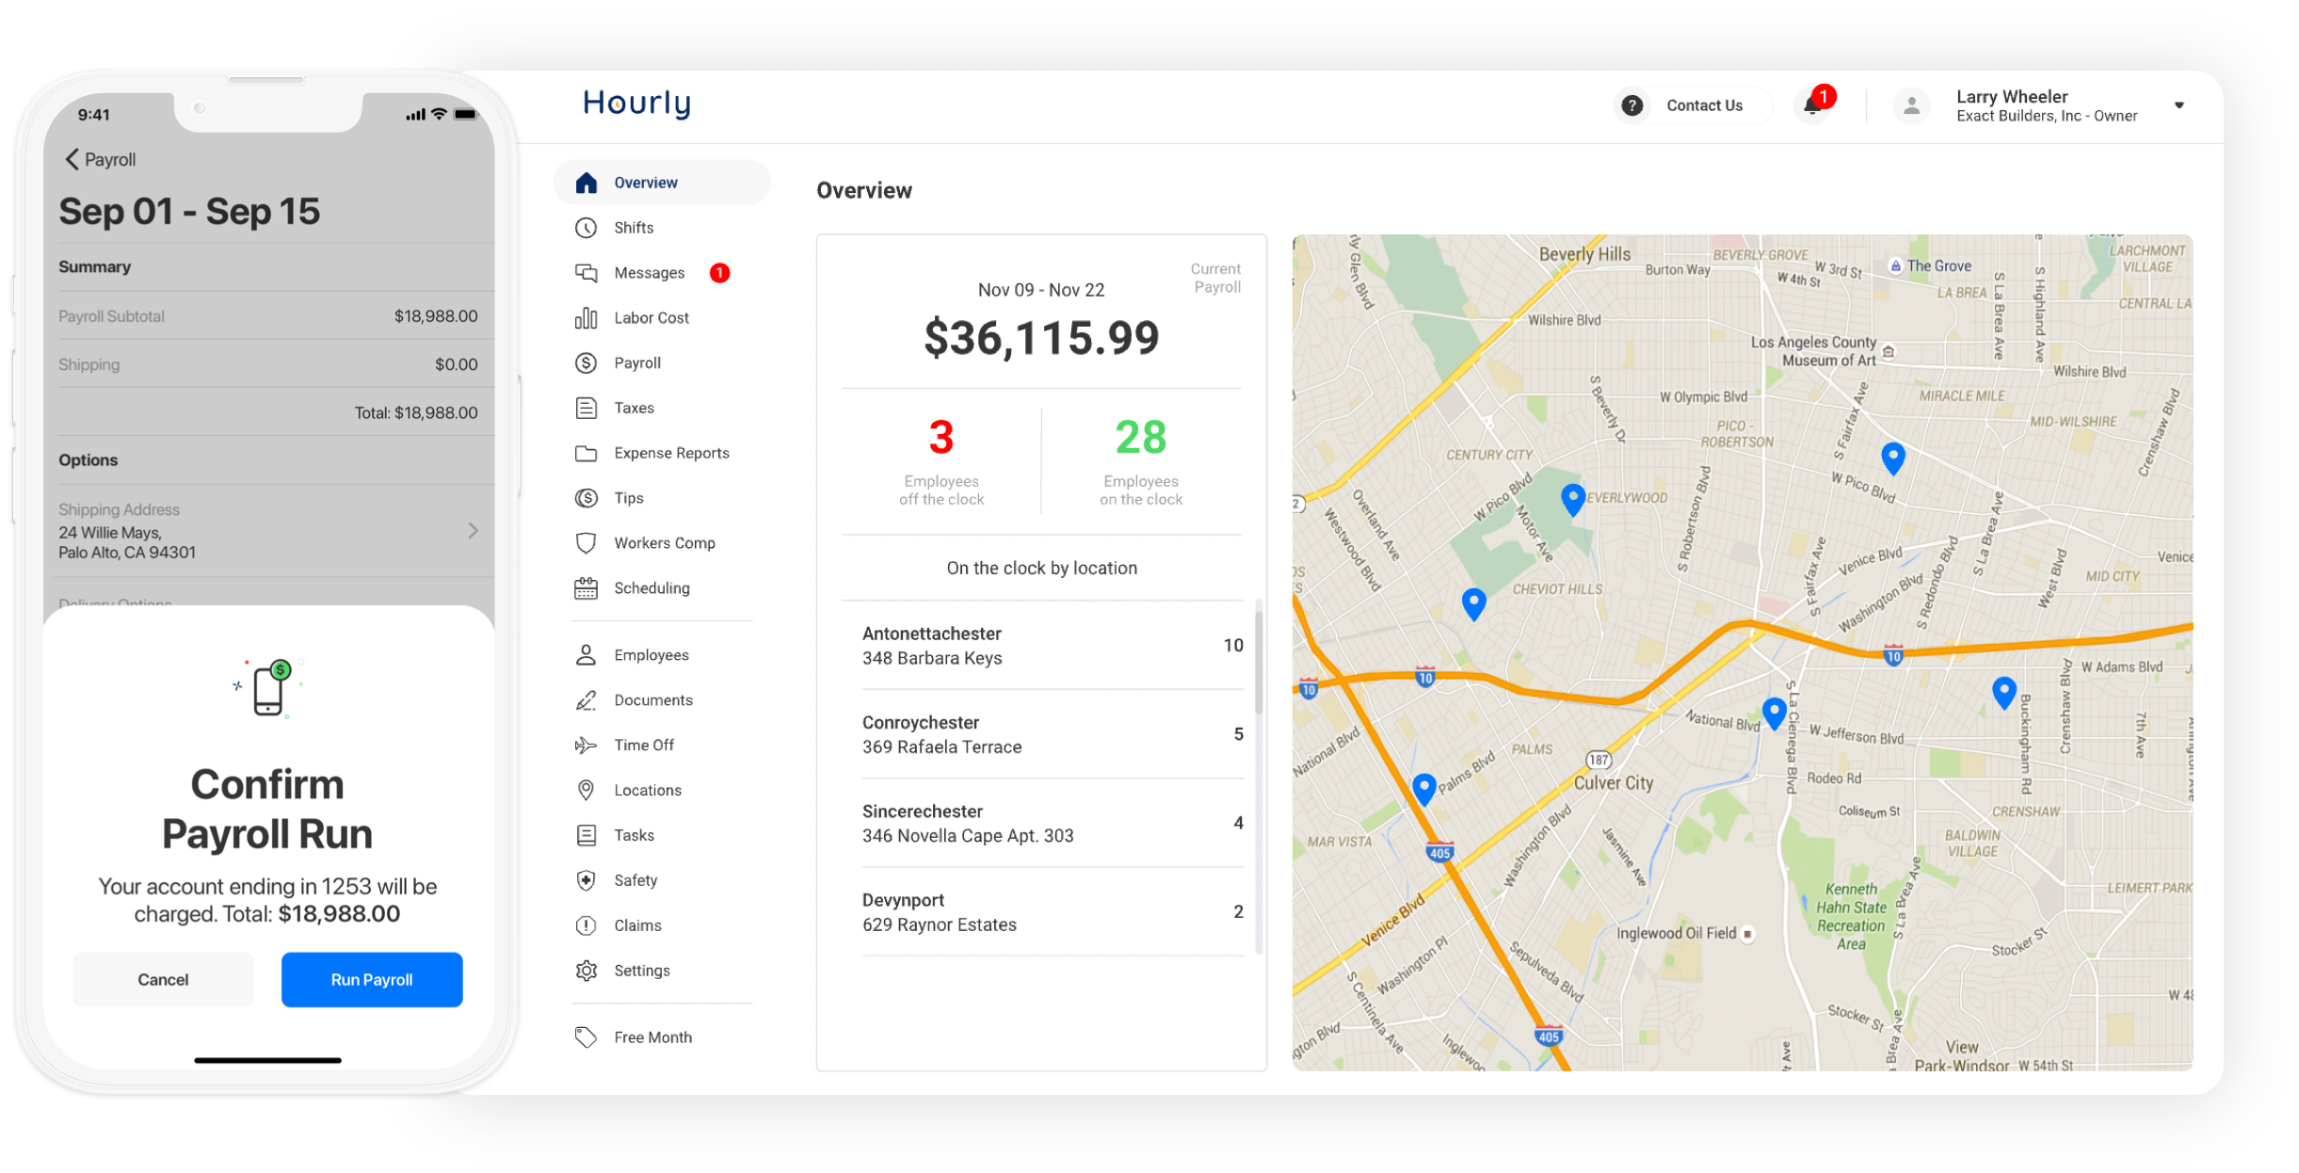The height and width of the screenshot is (1173, 2299).
Task: Click the Claims exclamation circle icon
Action: coord(586,925)
